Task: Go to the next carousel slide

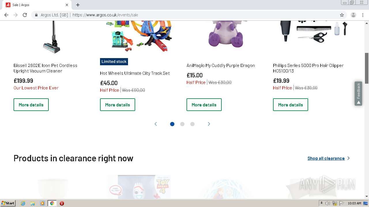Action: pyautogui.click(x=209, y=124)
